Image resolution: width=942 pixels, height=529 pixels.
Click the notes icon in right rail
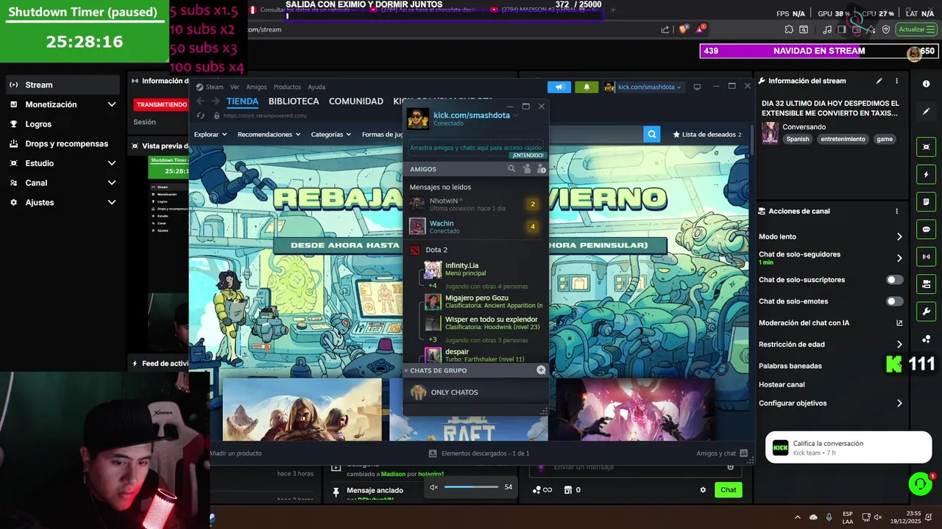pos(926,201)
